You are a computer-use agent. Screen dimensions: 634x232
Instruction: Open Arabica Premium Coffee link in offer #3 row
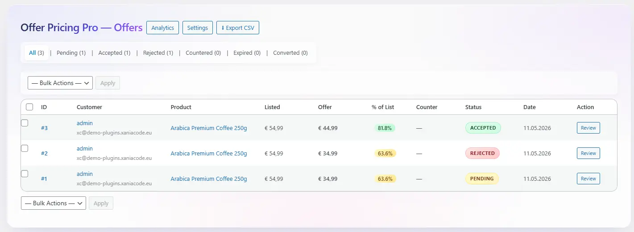pyautogui.click(x=209, y=128)
